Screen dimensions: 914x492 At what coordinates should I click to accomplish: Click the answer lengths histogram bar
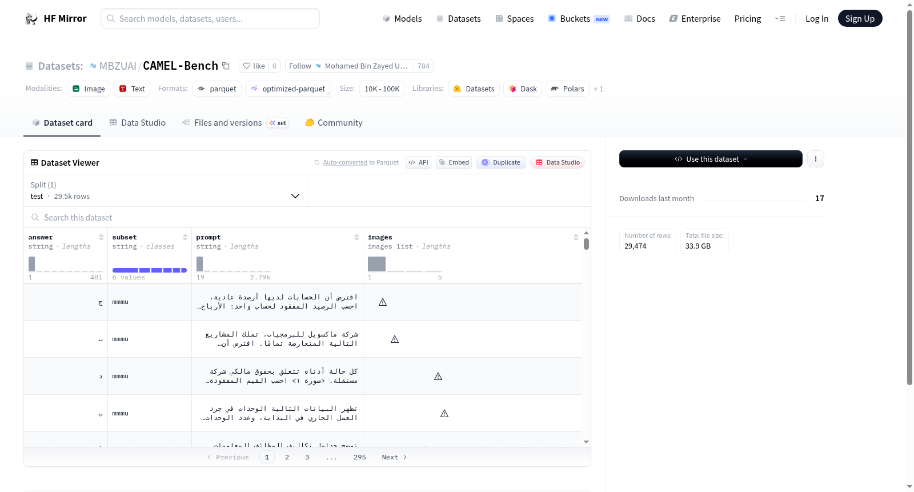point(32,264)
